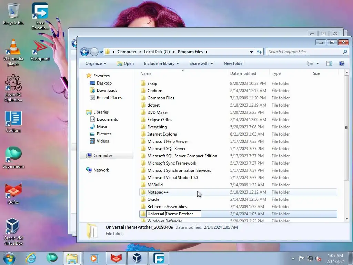The height and width of the screenshot is (265, 353).
Task: Click the Explorer Forward navigation arrow
Action: coord(94,52)
